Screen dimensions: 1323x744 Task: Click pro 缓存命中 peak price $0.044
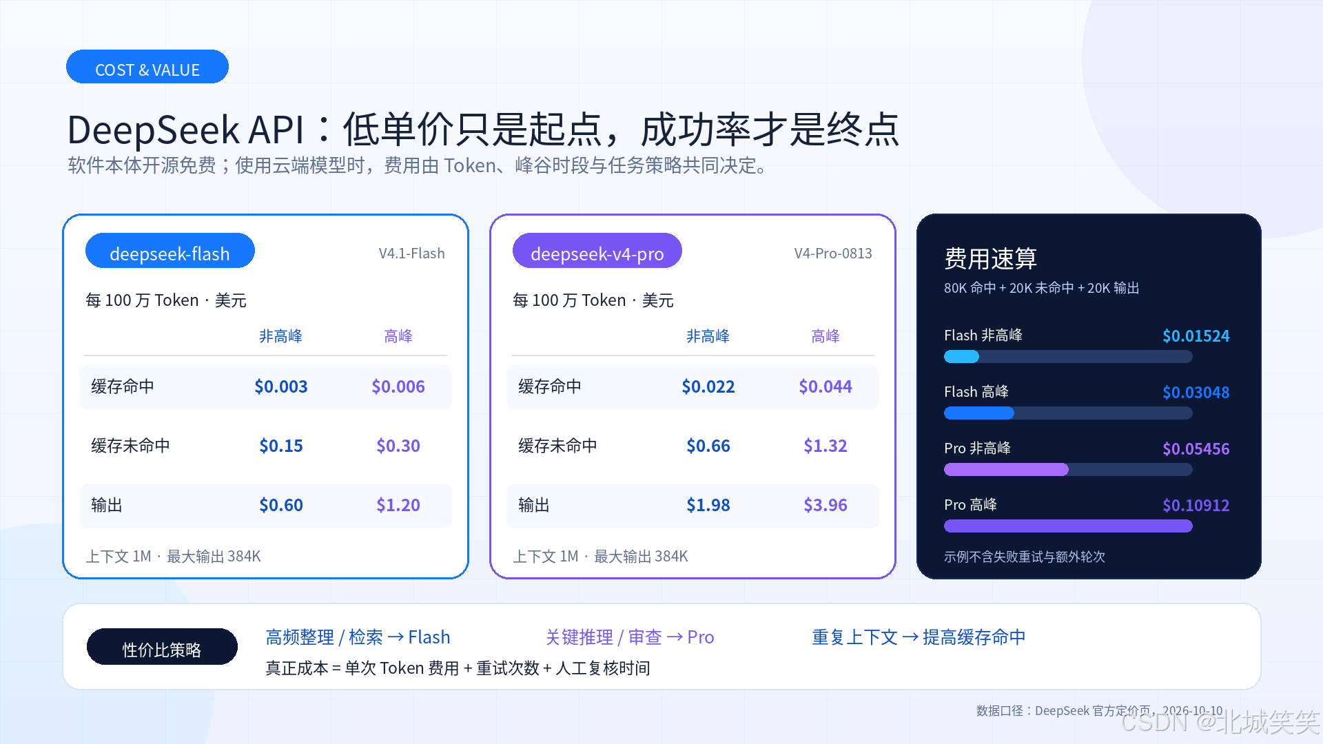tap(825, 386)
